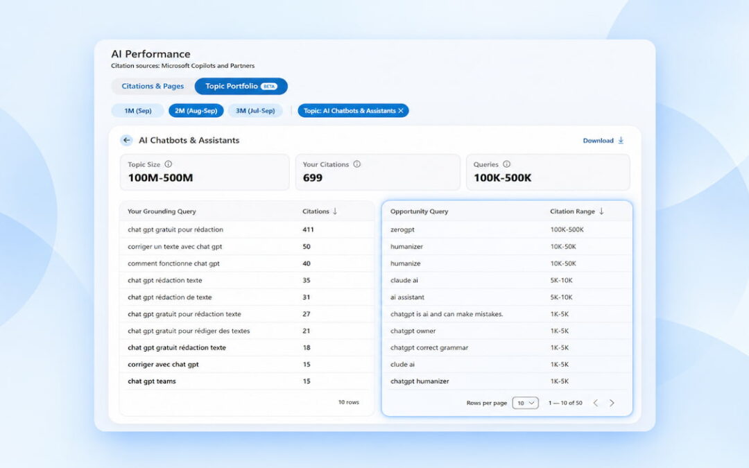749x468 pixels.
Task: Switch to the Citations & Pages tab
Action: click(x=153, y=86)
